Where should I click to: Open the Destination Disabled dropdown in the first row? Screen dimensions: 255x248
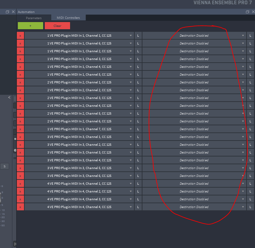pyautogui.click(x=194, y=35)
